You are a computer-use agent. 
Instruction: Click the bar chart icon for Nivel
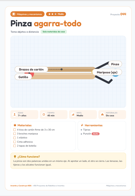[x=73, y=114]
